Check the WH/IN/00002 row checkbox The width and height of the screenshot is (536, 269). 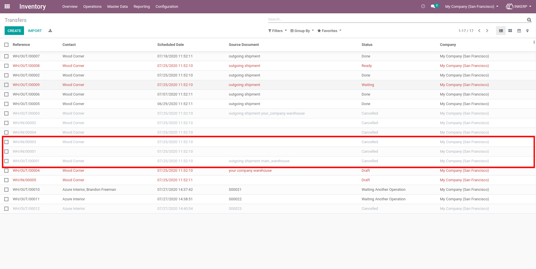tap(6, 123)
